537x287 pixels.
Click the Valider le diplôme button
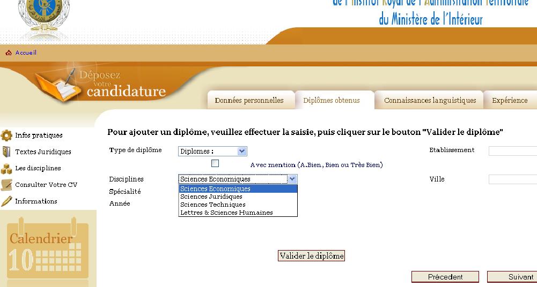pyautogui.click(x=311, y=255)
